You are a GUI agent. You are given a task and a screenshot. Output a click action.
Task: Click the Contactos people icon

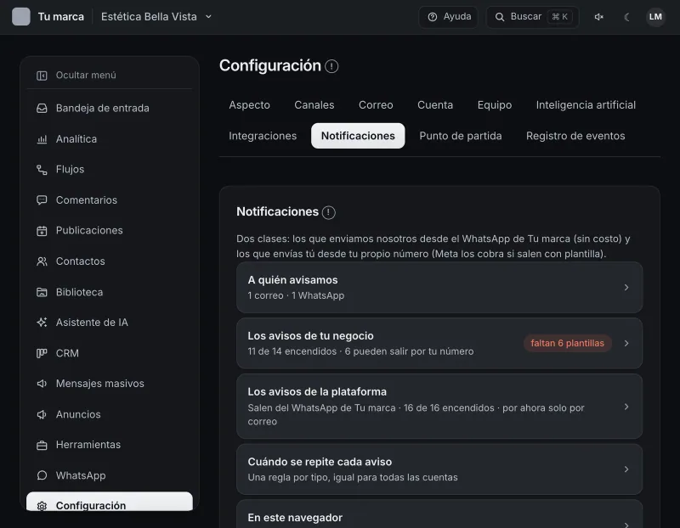tap(42, 261)
